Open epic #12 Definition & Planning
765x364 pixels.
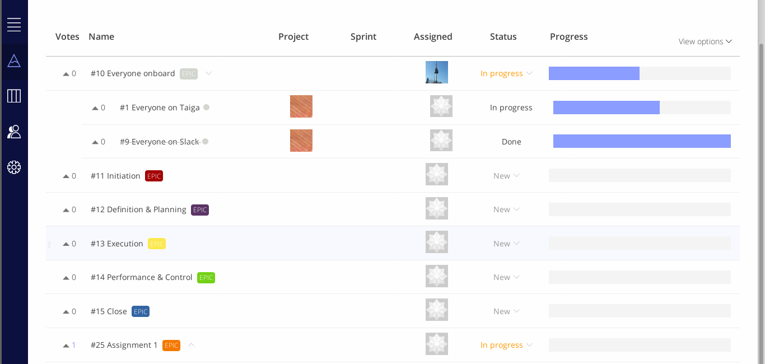coord(138,209)
